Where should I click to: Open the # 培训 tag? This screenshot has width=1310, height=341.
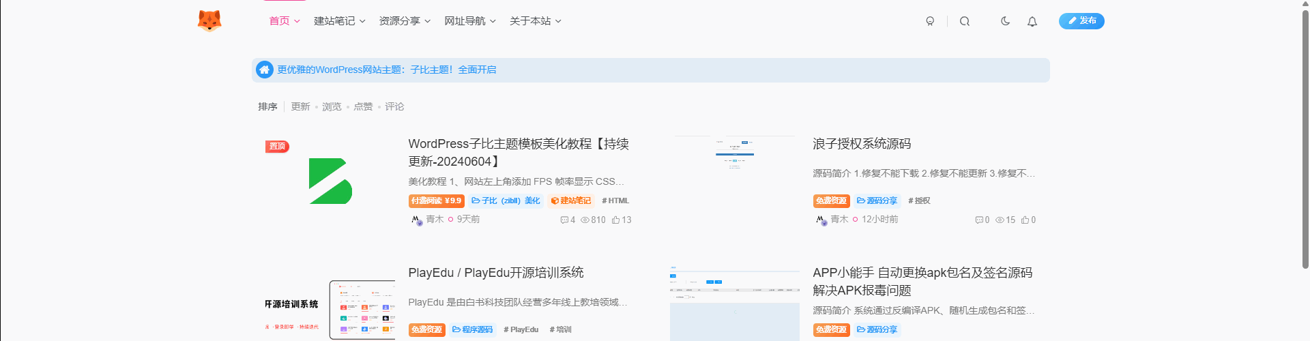click(x=560, y=329)
